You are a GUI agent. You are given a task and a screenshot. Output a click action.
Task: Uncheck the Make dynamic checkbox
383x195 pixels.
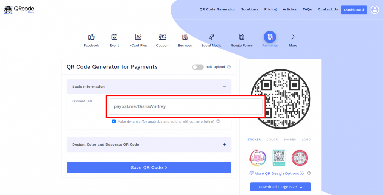click(x=114, y=121)
